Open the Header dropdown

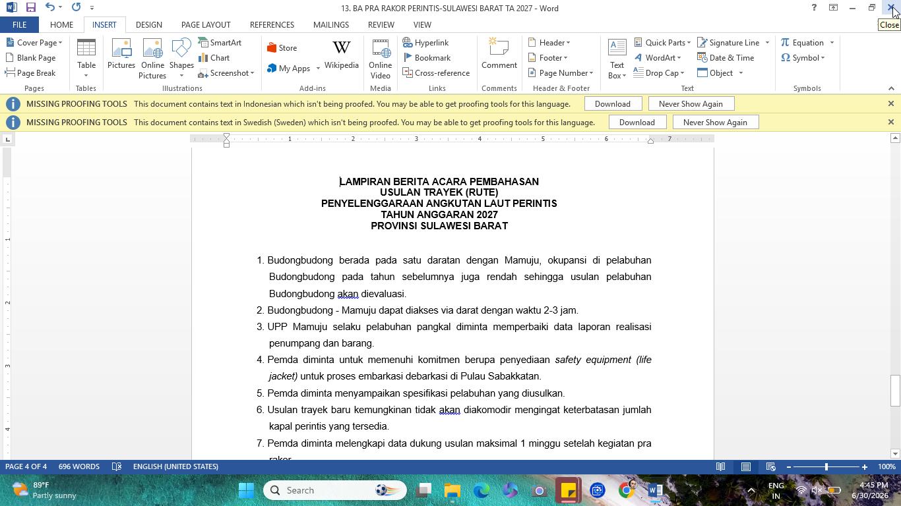(x=549, y=42)
